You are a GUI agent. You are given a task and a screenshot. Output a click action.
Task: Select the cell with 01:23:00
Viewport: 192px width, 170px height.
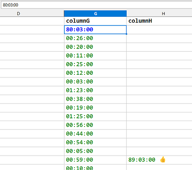95,90
